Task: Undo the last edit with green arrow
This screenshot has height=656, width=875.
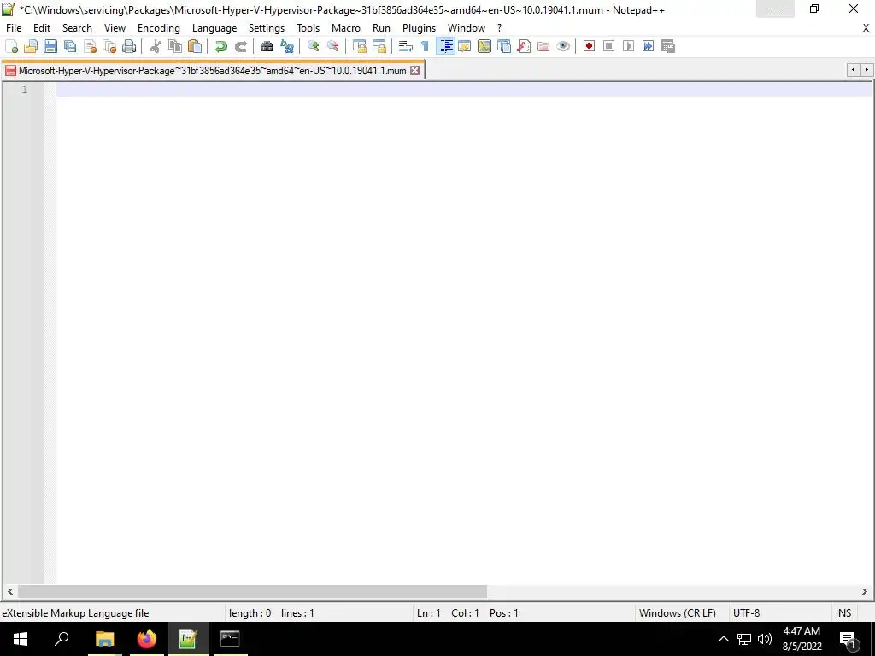Action: coord(221,46)
